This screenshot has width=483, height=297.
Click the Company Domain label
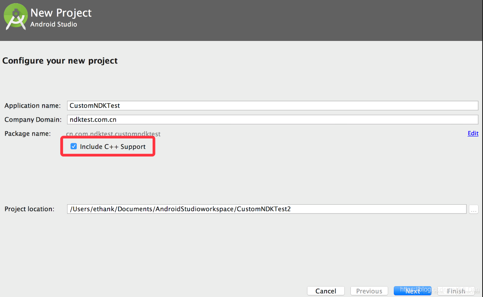point(33,120)
